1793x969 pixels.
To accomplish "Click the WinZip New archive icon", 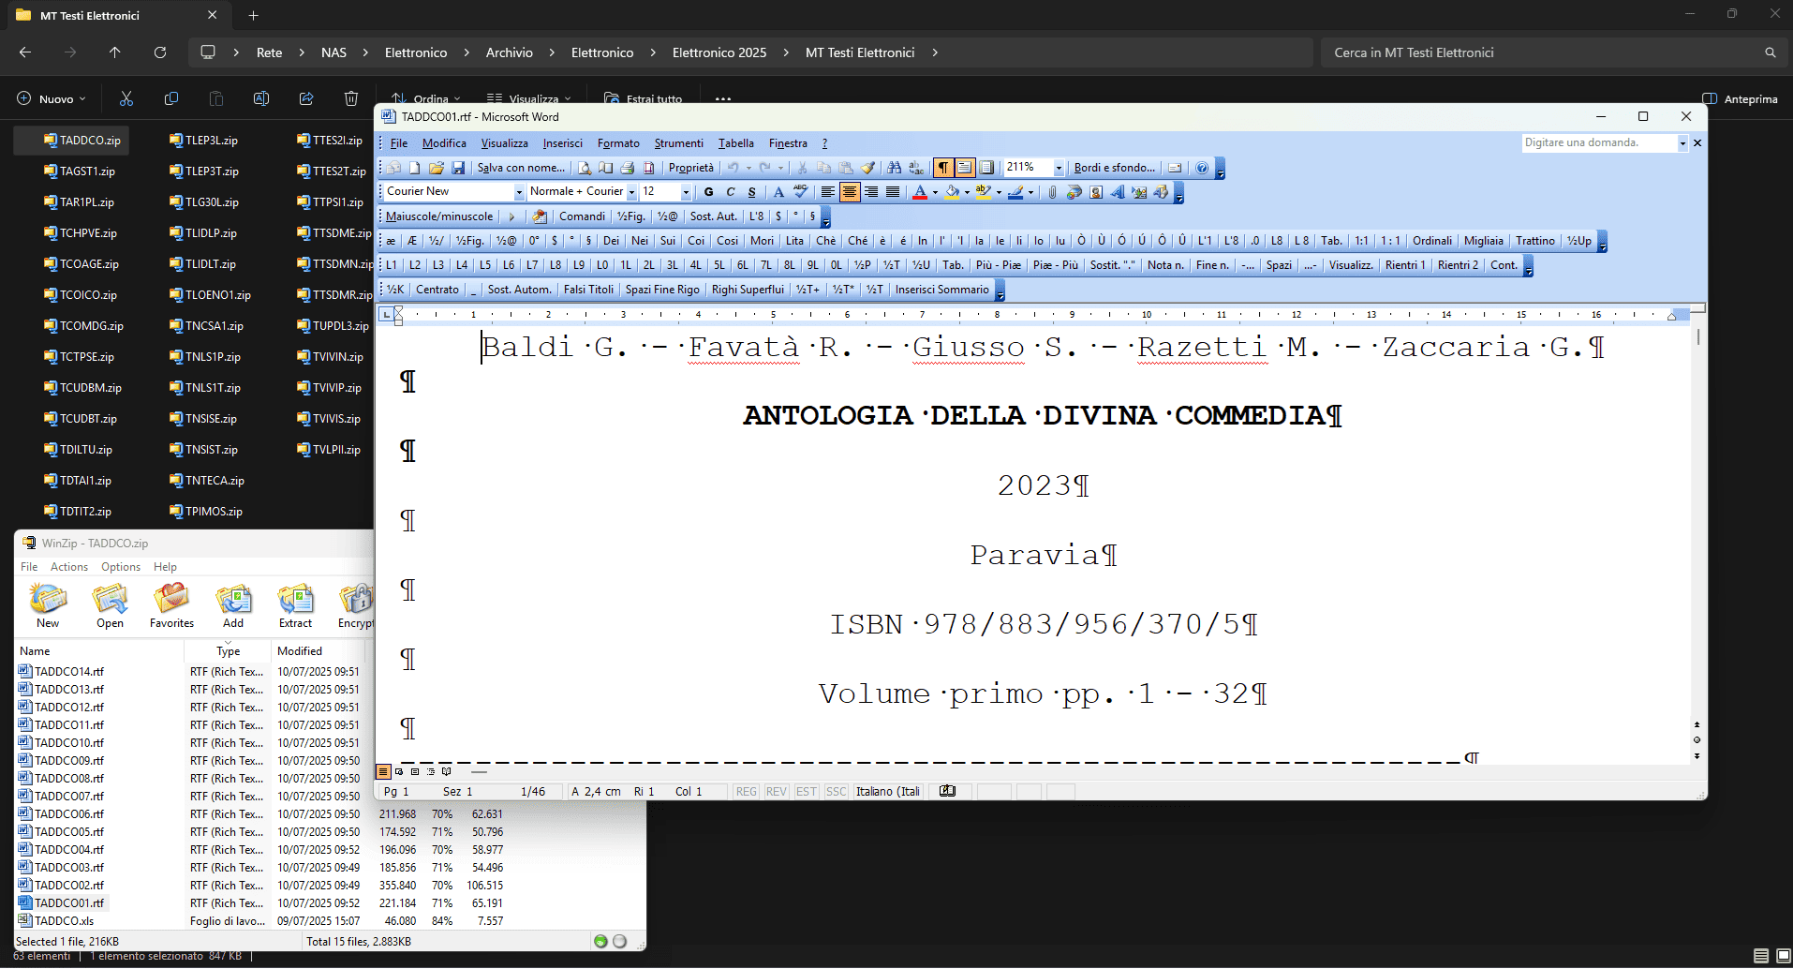I will point(48,605).
